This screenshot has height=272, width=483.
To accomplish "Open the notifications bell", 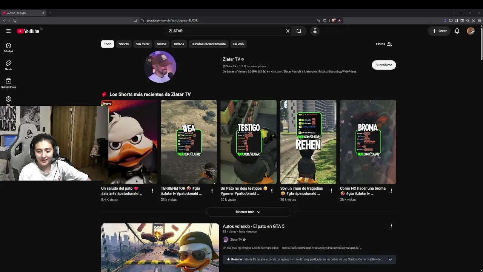I will [x=457, y=31].
